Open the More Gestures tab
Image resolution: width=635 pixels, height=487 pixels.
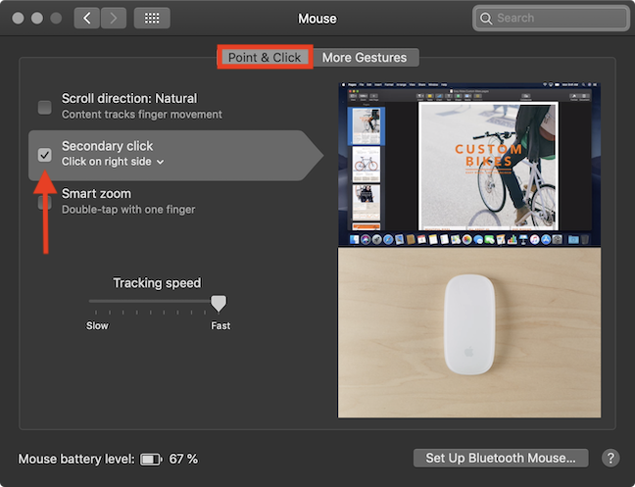pos(365,58)
